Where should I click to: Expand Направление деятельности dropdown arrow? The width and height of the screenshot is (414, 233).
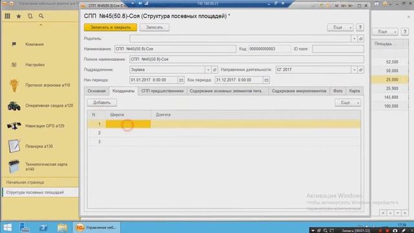coord(354,70)
